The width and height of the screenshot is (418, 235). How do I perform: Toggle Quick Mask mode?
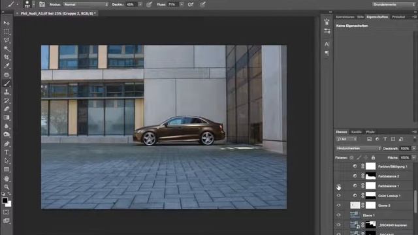point(7,212)
